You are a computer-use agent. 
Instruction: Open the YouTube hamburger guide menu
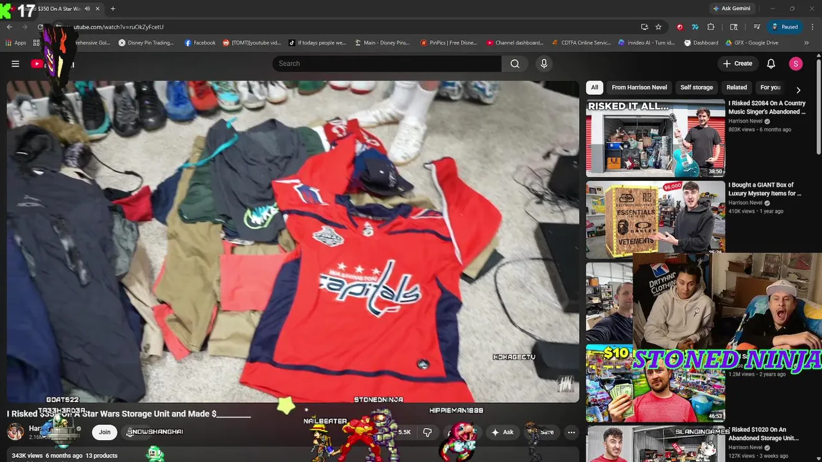point(15,64)
